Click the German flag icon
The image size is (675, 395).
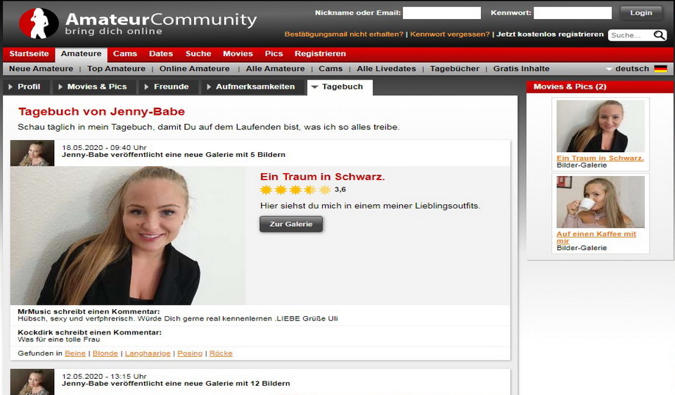(x=660, y=68)
